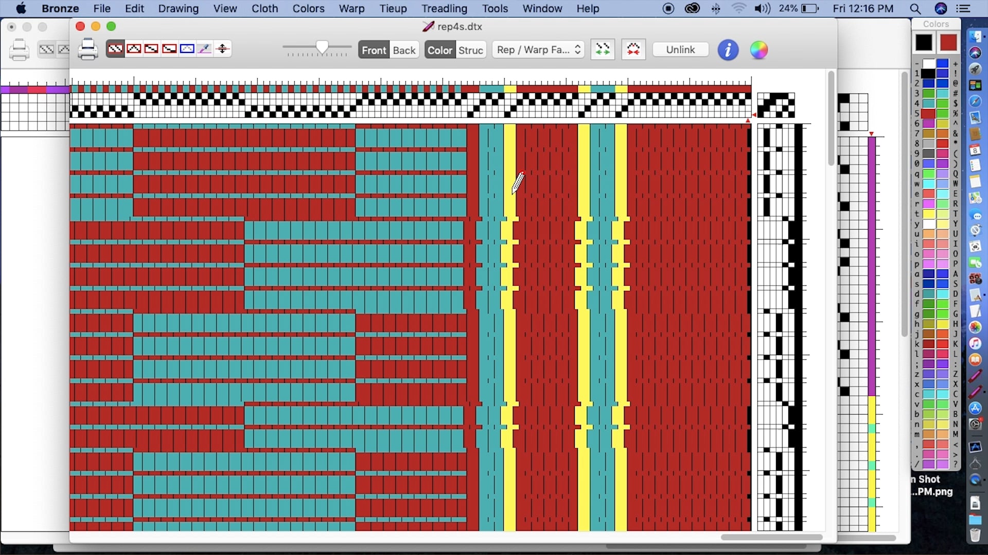Select the vertical mirror arrows tool
988x555 pixels.
222,48
